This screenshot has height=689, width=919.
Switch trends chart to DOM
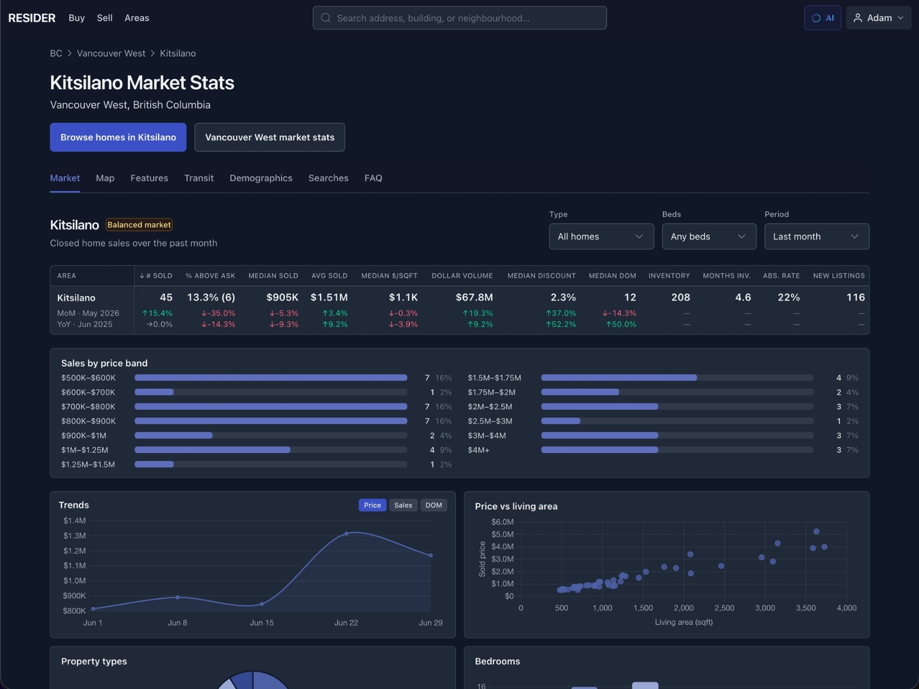point(434,505)
